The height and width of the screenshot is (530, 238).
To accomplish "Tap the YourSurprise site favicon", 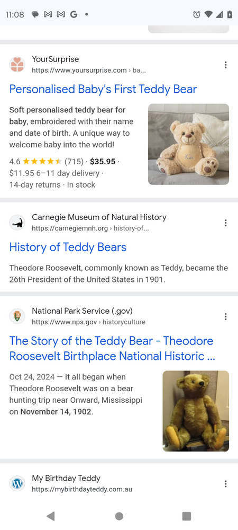I will click(17, 65).
